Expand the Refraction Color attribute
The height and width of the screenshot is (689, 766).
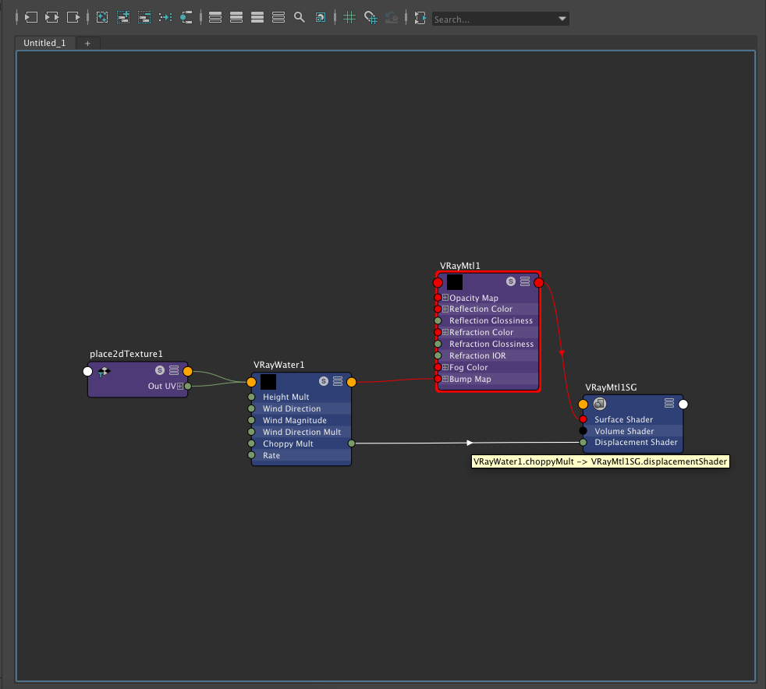point(445,332)
